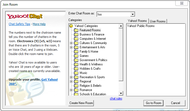Expand the Recreation & Sports category
190x111 pixels.
click(71, 77)
